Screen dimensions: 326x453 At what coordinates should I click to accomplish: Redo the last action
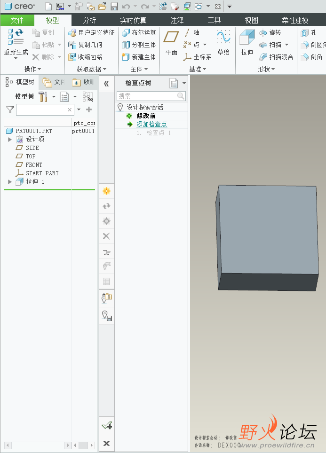144,7
